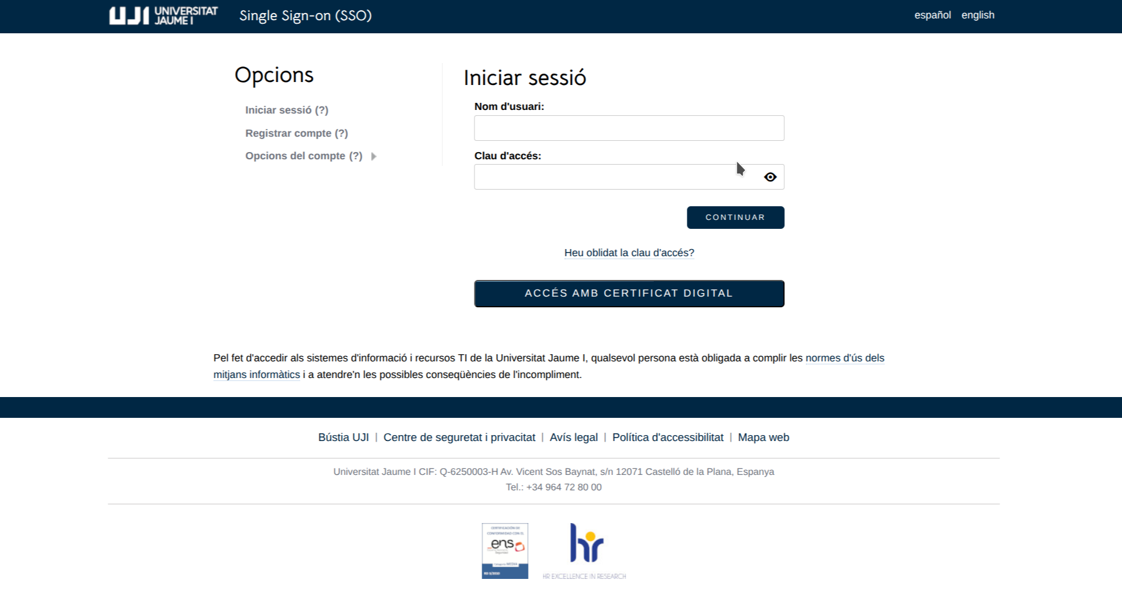Screen dimensions: 1122x592
Task: Open the normes d'ús dels mitjans informàtics link
Action: click(844, 358)
